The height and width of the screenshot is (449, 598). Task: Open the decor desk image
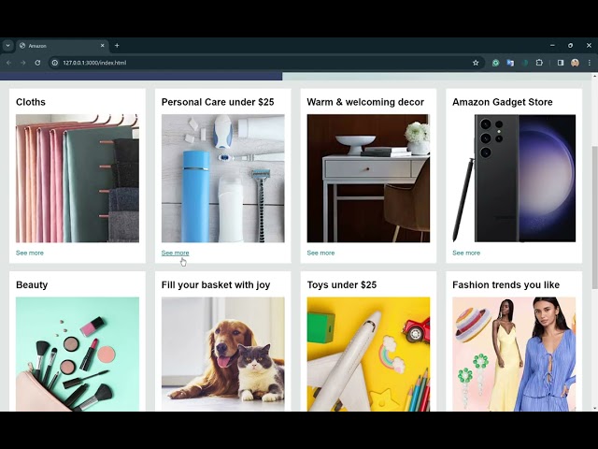[x=368, y=179]
